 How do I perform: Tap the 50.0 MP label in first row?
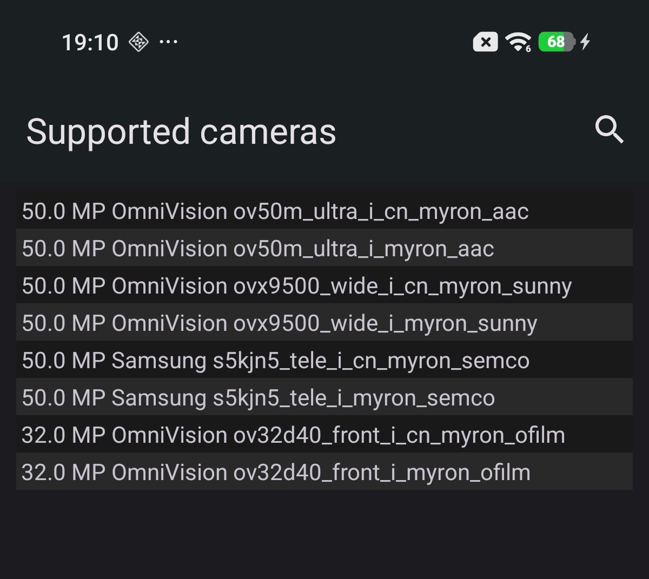(x=63, y=211)
